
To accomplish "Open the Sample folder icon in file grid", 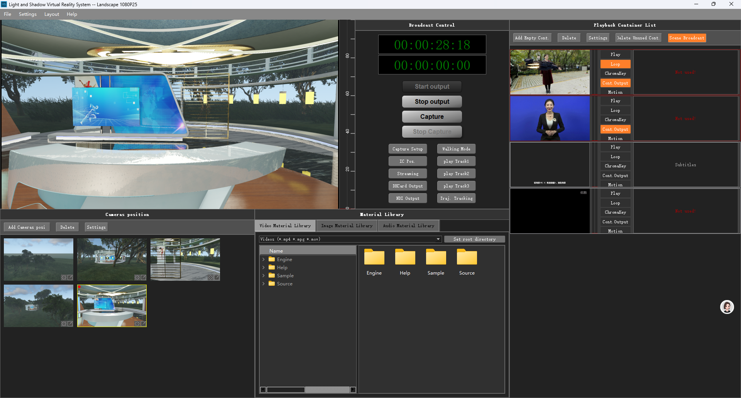I will point(436,258).
